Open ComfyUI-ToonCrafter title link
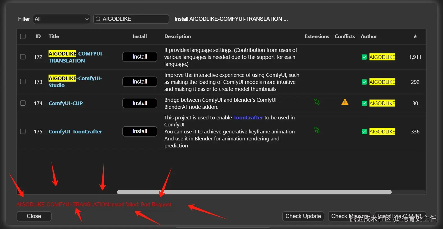Screen dimensions: 443x229 75,131
